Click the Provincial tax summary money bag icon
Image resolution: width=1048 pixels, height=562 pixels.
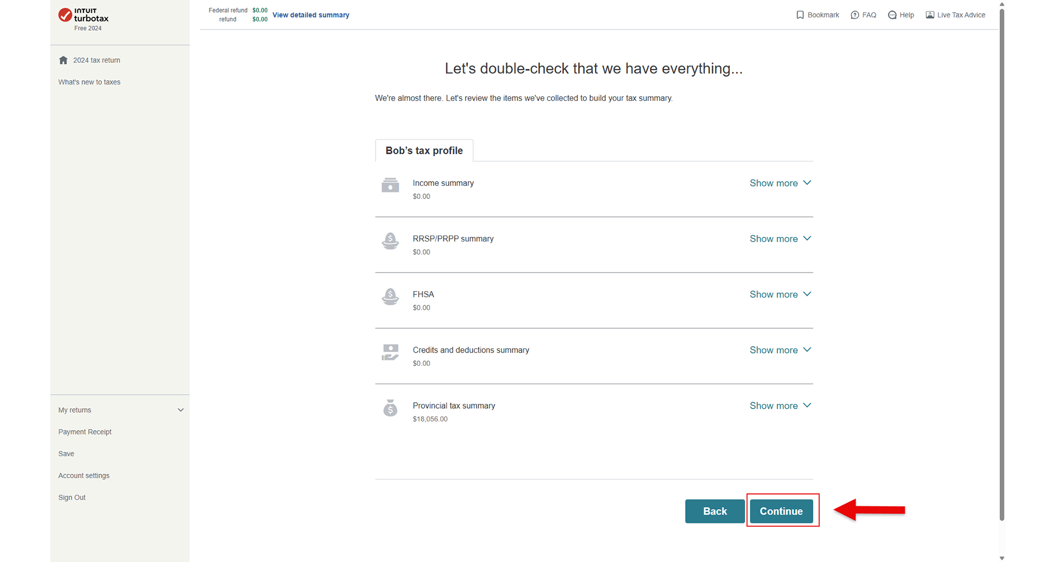[390, 408]
